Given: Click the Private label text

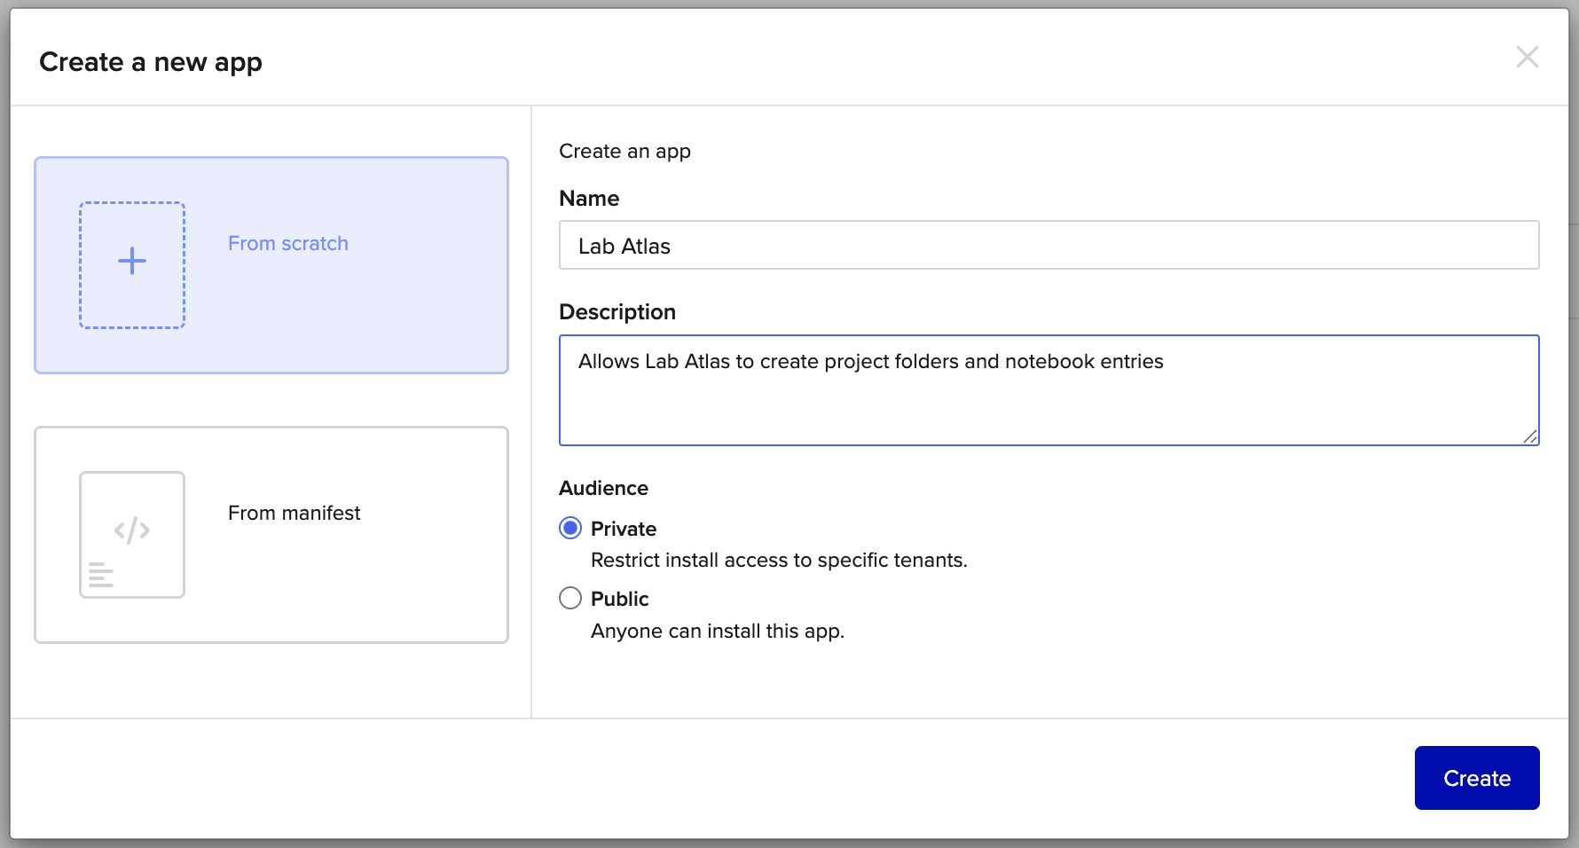Looking at the screenshot, I should 624,529.
